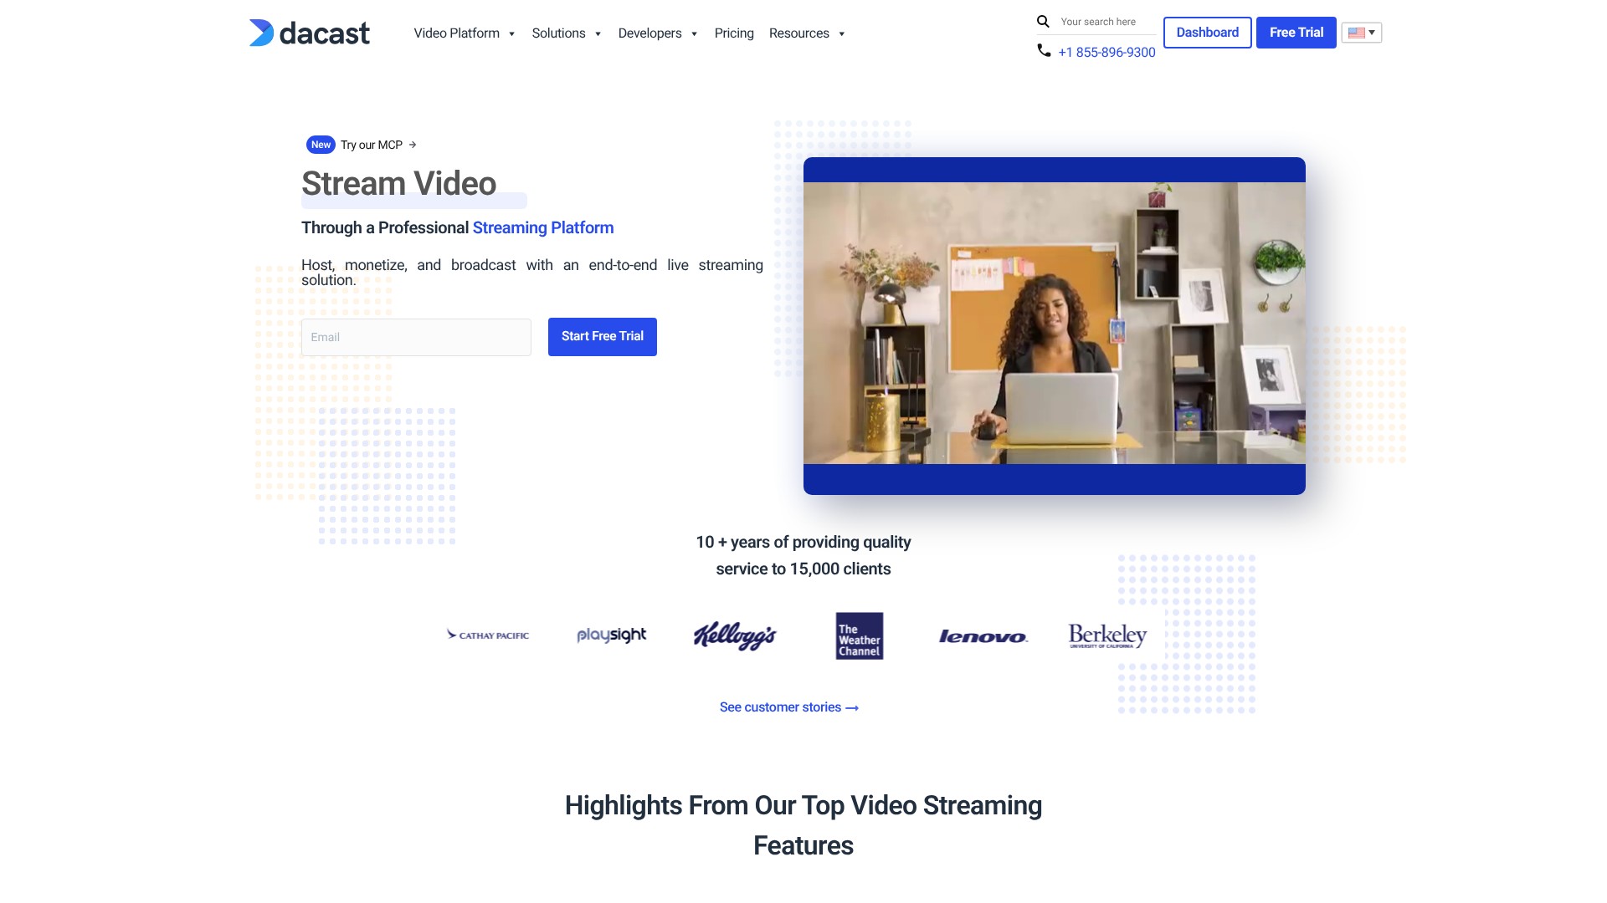Click The Weather Channel logo
Screen dimensions: 1607x903
[x=859, y=636]
